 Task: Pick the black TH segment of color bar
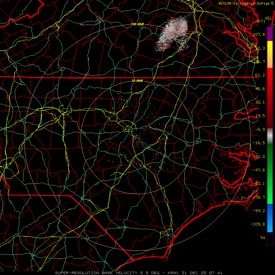(x=270, y=238)
